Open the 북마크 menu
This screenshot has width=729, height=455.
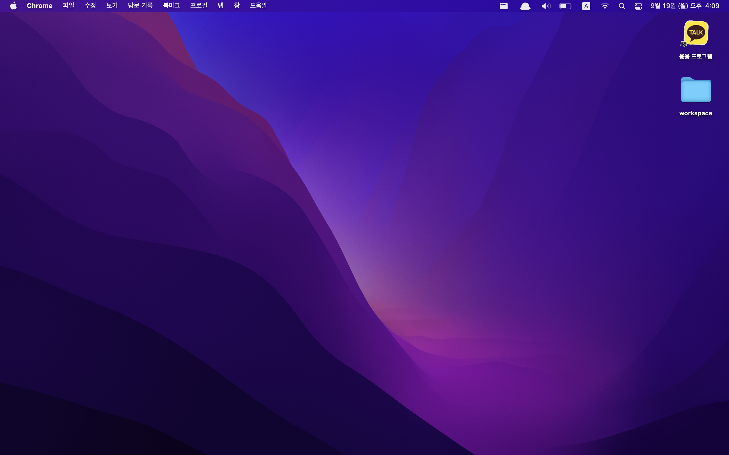tap(171, 6)
